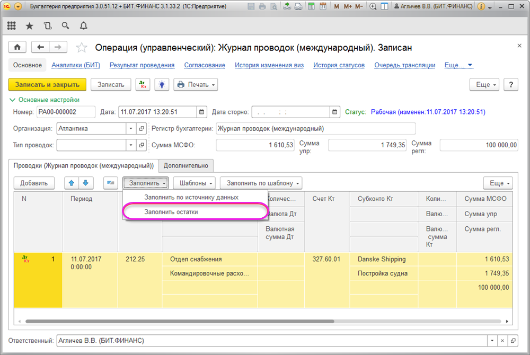Open calendar picker for Дата field

[201, 112]
